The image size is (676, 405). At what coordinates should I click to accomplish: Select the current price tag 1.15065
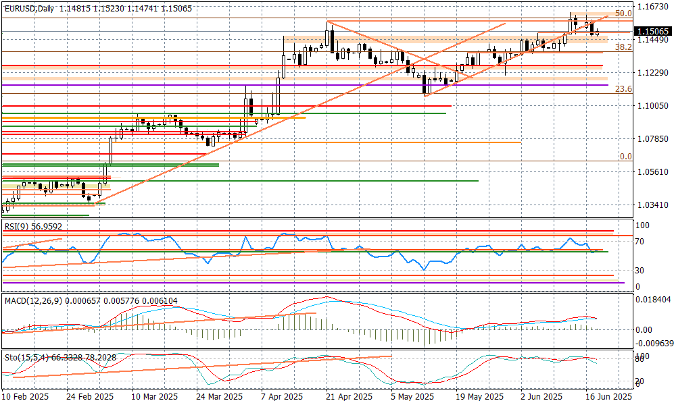(x=653, y=31)
